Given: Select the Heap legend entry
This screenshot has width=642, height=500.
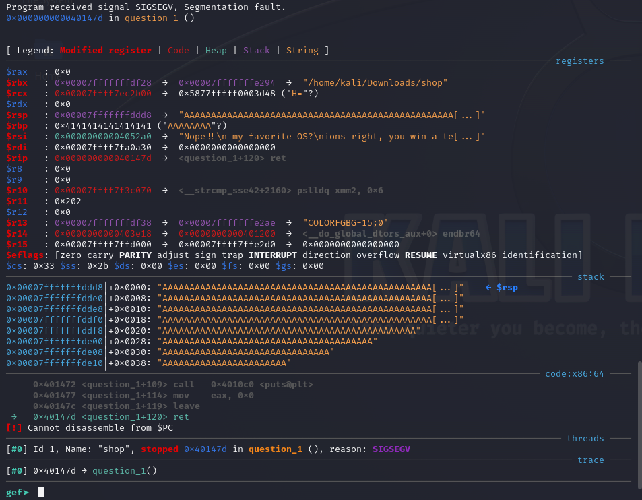Looking at the screenshot, I should (x=216, y=50).
